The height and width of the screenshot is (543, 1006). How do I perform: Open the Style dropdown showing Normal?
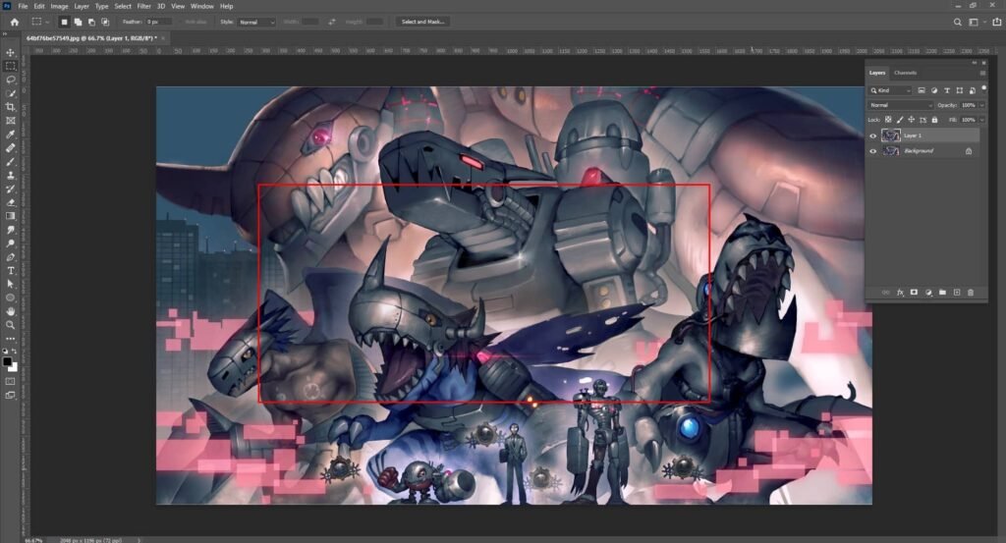[256, 22]
